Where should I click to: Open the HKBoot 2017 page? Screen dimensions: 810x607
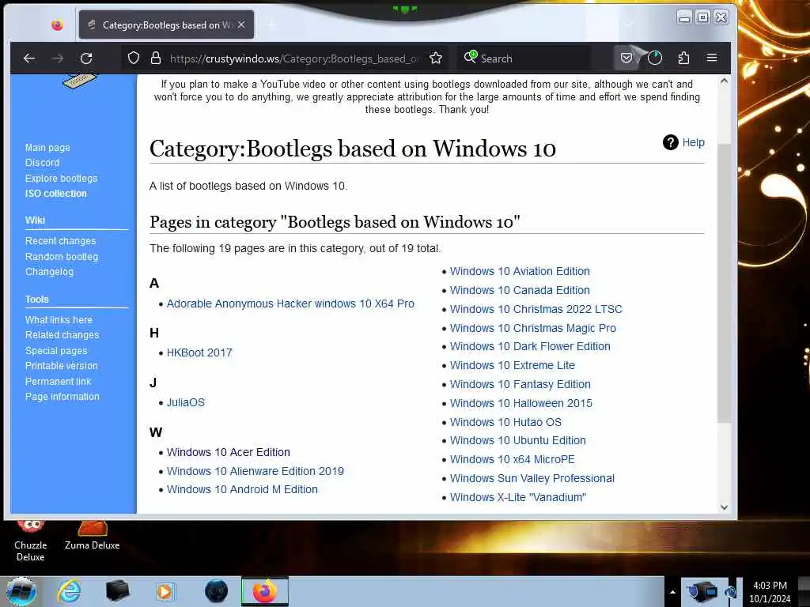pyautogui.click(x=199, y=353)
